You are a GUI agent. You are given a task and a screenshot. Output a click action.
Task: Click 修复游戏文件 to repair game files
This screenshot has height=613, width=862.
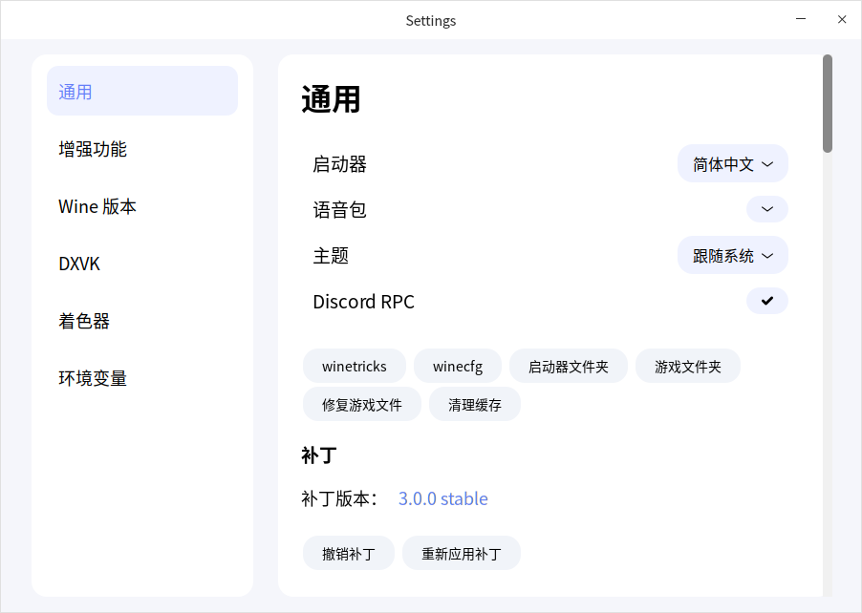click(x=361, y=404)
